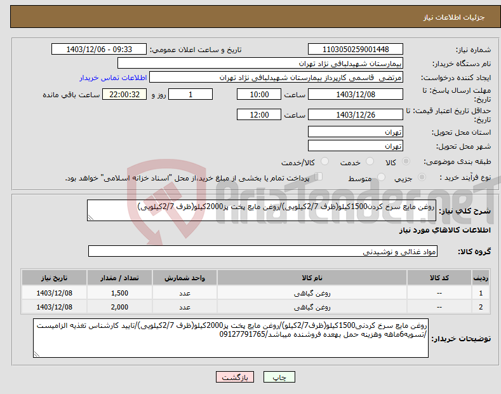Click the price validity time 12:00 field
The width and height of the screenshot is (501, 394).
click(x=259, y=114)
